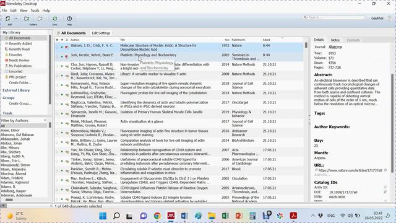
Task: Open Adobe Acrobat from the taskbar
Action: coord(293,216)
